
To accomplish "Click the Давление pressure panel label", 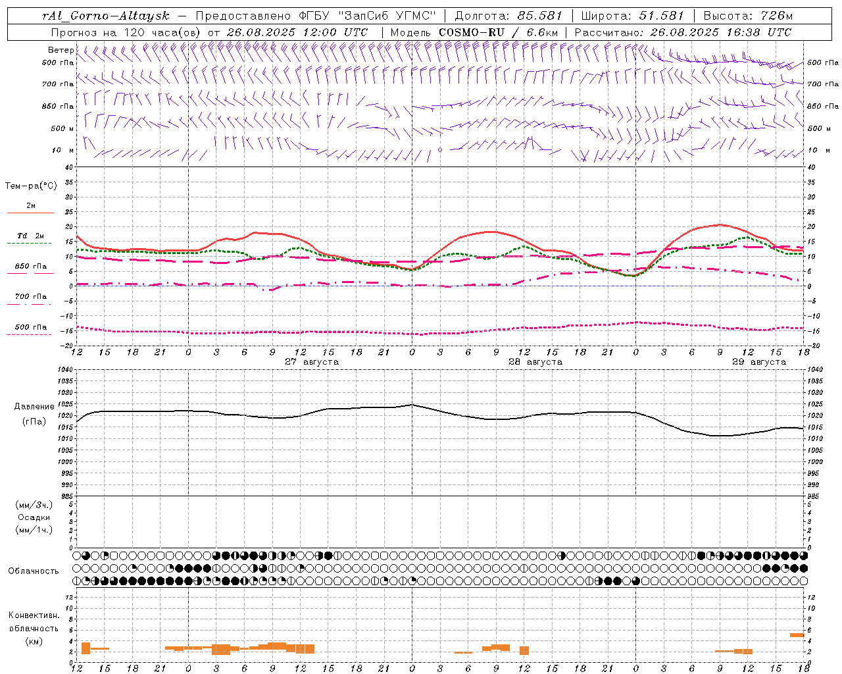I will (x=34, y=407).
